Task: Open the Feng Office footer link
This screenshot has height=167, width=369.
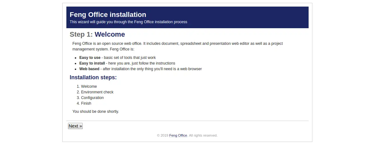Action: coord(178,136)
